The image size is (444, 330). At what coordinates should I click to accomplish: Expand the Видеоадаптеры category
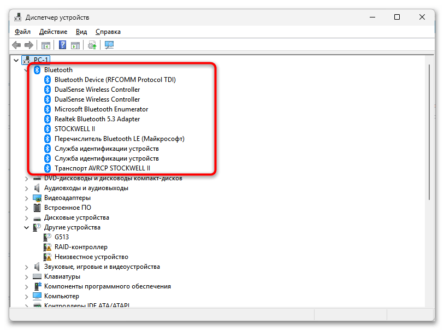27,198
